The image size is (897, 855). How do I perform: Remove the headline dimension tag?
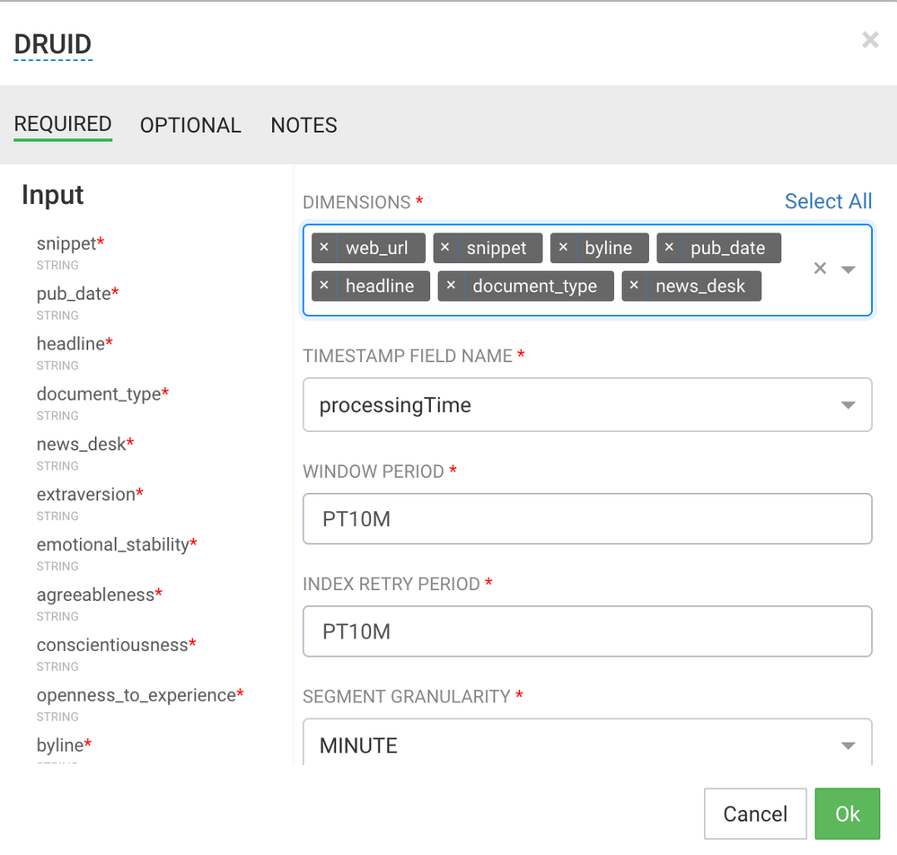coord(324,286)
